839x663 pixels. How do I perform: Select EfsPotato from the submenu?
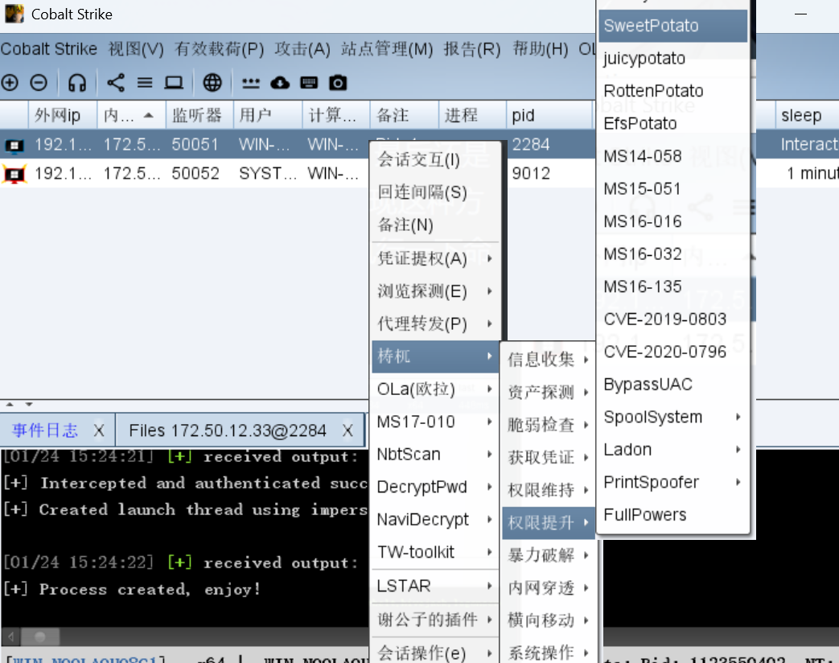(x=673, y=124)
